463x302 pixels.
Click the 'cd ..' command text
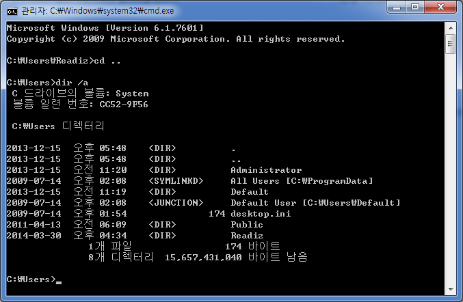click(107, 61)
